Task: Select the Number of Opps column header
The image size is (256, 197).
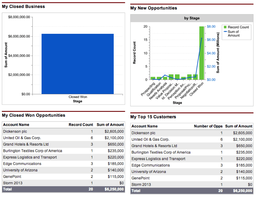Action: click(x=208, y=126)
